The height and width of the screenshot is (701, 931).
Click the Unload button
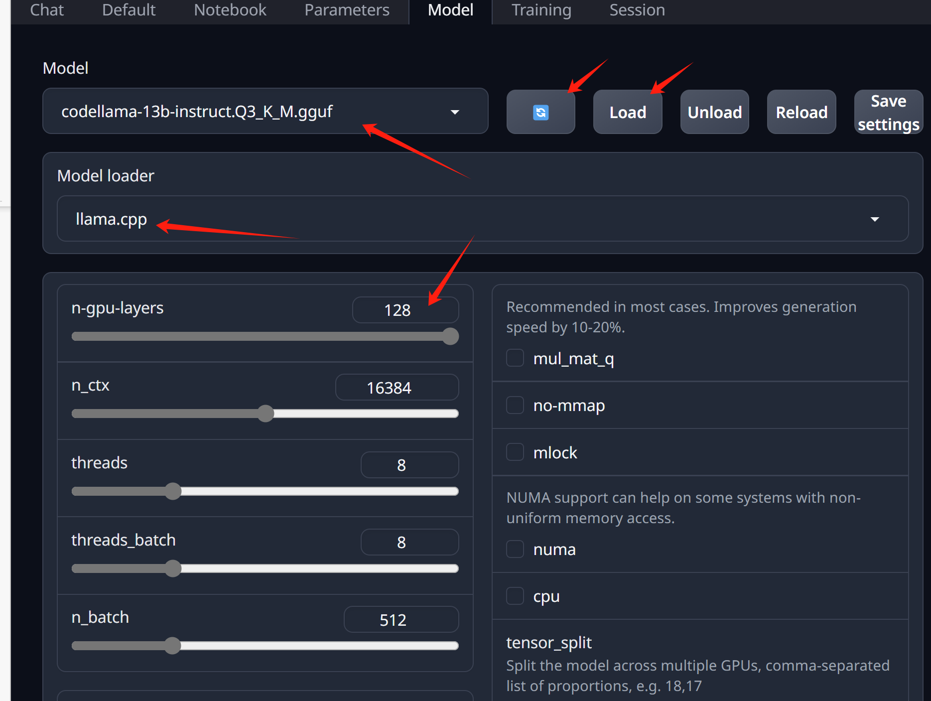click(x=714, y=113)
